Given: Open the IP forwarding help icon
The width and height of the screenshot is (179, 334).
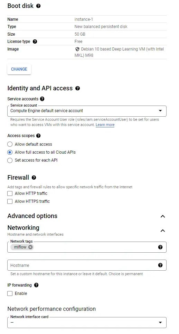Looking at the screenshot, I should pyautogui.click(x=36, y=285).
